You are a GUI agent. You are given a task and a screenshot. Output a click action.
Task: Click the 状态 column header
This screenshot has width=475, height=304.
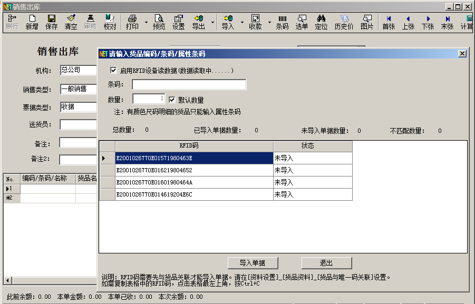coord(313,146)
